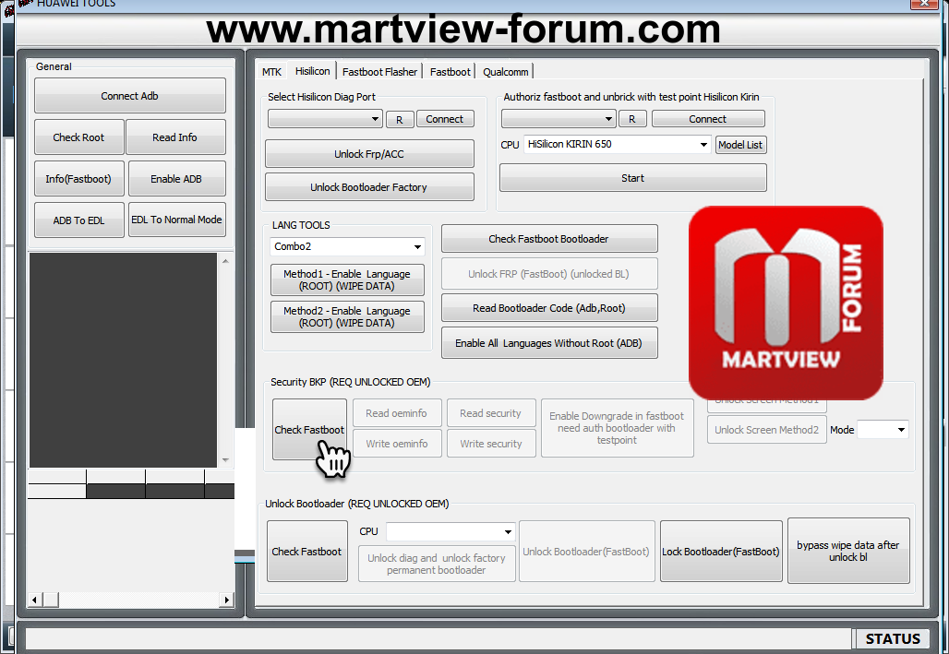949x654 pixels.
Task: Click horizontal scrollbar right arrow
Action: coord(227,600)
